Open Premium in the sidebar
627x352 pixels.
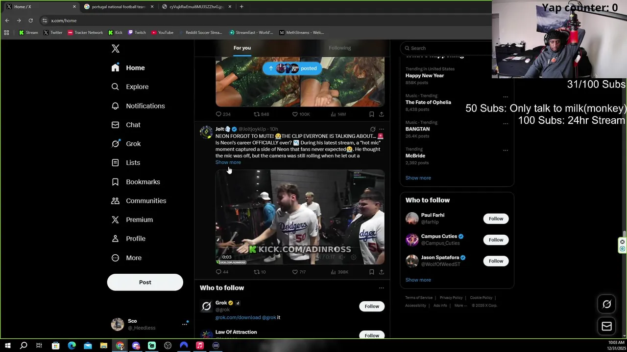132,220
